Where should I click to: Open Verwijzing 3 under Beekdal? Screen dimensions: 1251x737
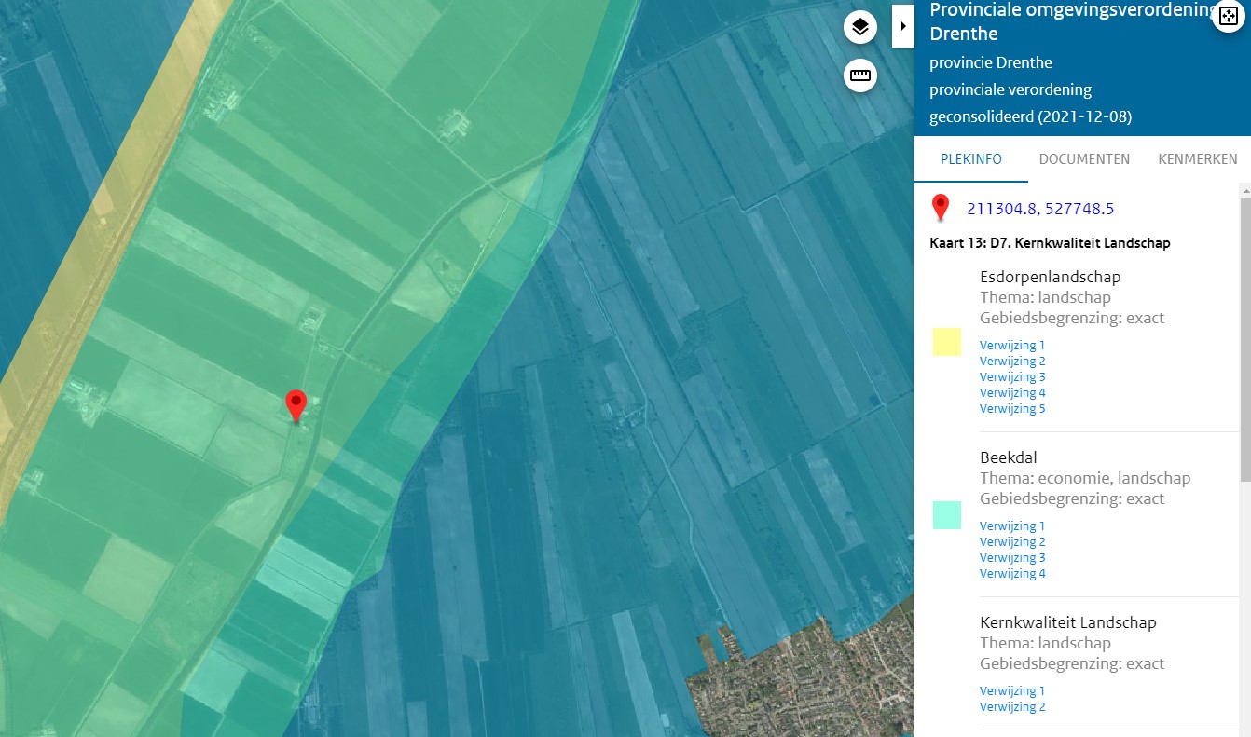click(x=1011, y=558)
